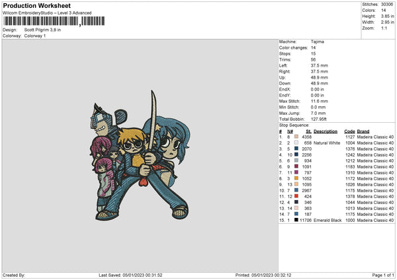The image size is (397, 280).
Task: Click the "Code" column header
Action: (x=349, y=131)
